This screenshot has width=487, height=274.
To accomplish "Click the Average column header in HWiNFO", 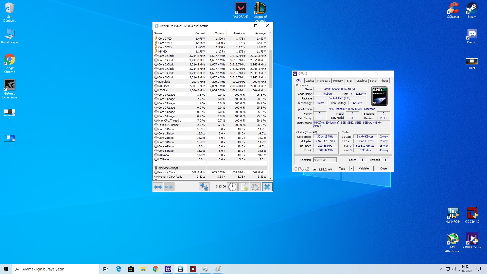I will pyautogui.click(x=257, y=33).
